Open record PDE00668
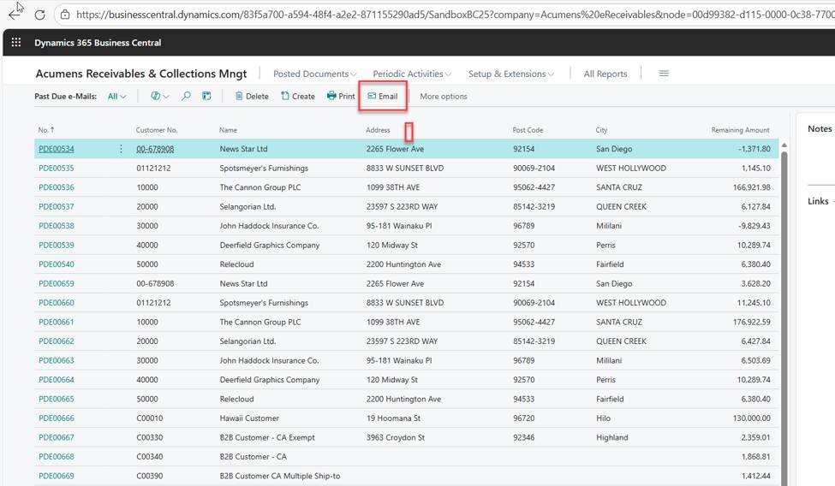Viewport: 835px width, 486px height. [56, 457]
